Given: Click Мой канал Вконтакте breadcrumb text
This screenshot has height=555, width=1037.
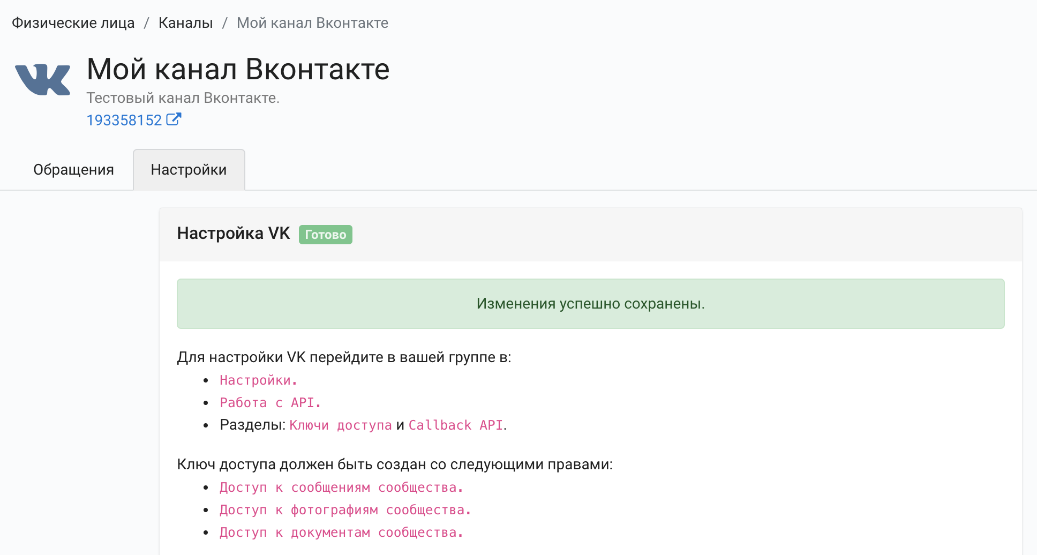Looking at the screenshot, I should click(x=313, y=23).
